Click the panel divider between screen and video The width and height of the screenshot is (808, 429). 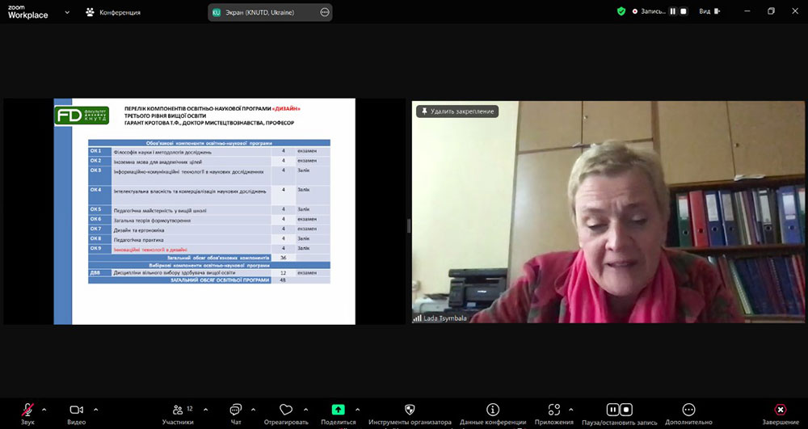[x=408, y=225]
